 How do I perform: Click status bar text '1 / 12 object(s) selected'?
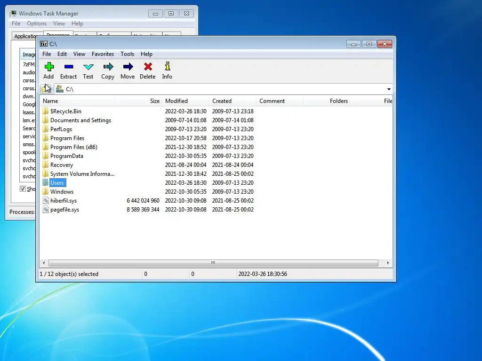(69, 274)
